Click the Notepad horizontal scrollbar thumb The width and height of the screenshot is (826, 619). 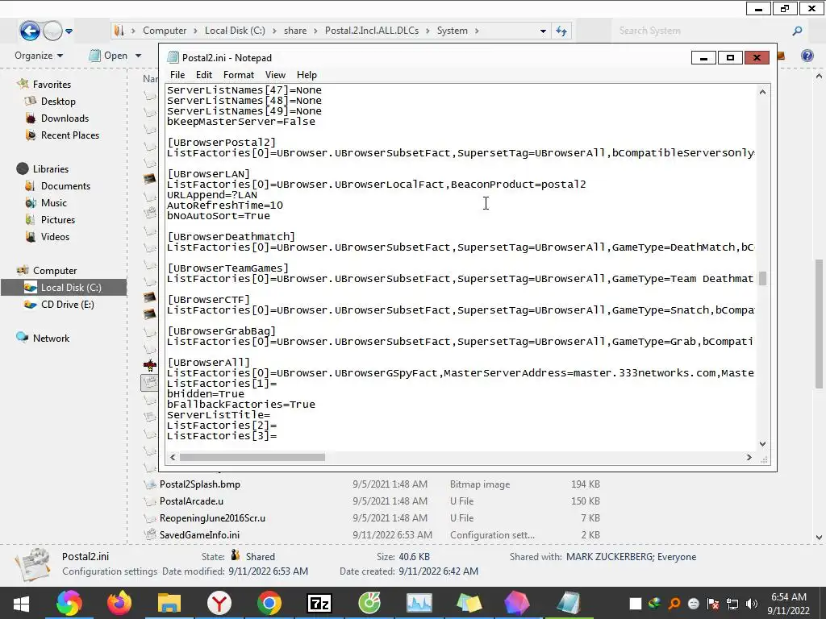[252, 458]
